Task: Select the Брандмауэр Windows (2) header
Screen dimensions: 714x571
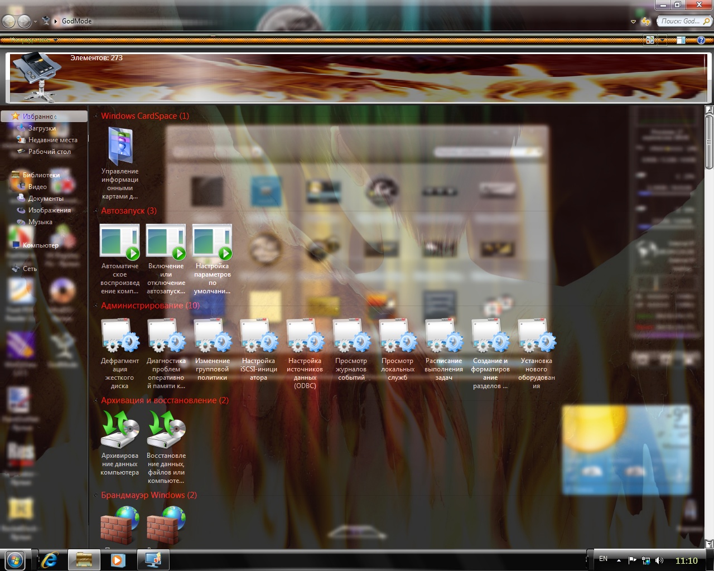Action: 149,495
